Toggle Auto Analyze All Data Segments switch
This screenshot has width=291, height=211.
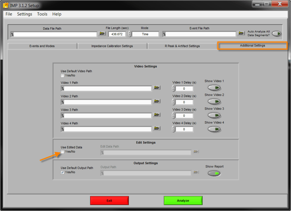277,34
